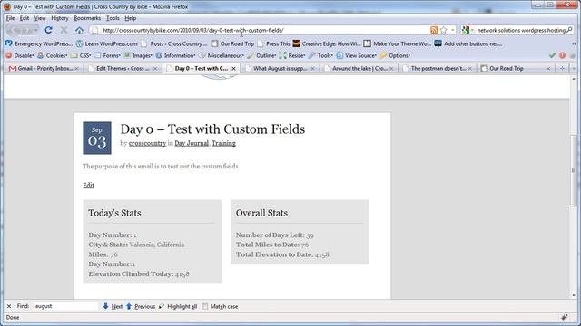Screen dimensions: 581x326
Task: Open the File menu
Action: click(10, 18)
